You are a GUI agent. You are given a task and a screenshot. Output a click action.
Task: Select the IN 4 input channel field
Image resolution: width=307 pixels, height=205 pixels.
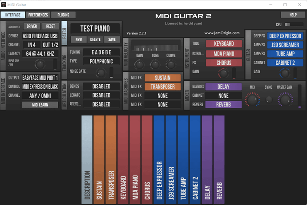[x=32, y=45]
